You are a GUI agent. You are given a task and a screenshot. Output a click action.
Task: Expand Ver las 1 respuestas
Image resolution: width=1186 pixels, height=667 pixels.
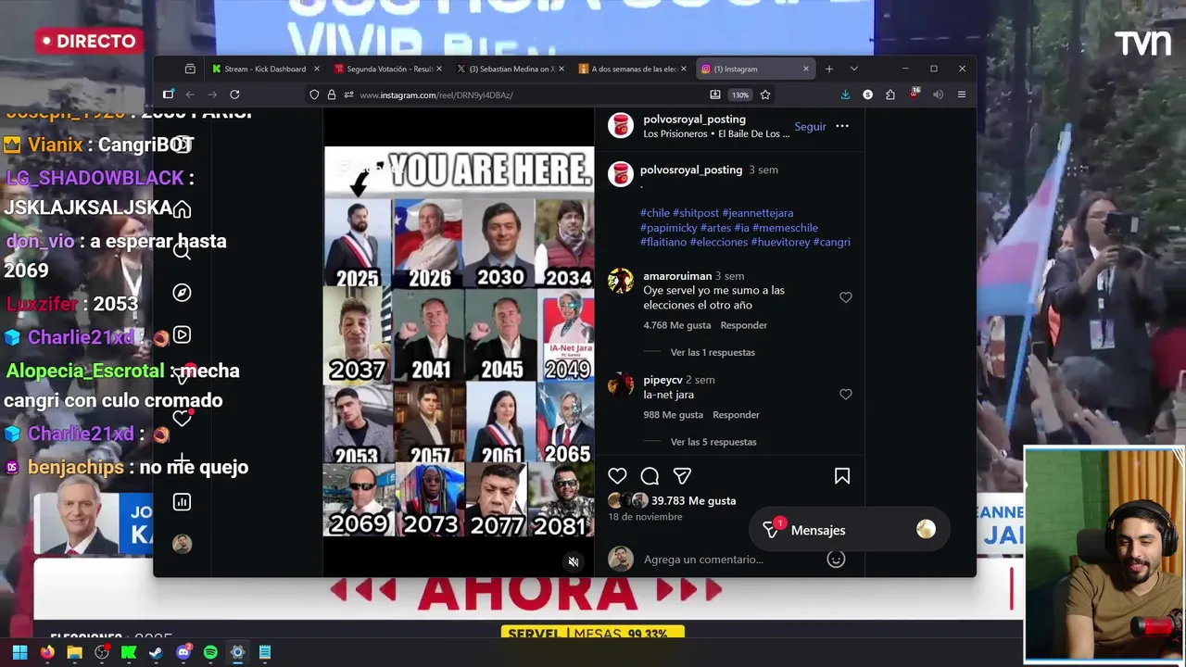click(713, 352)
